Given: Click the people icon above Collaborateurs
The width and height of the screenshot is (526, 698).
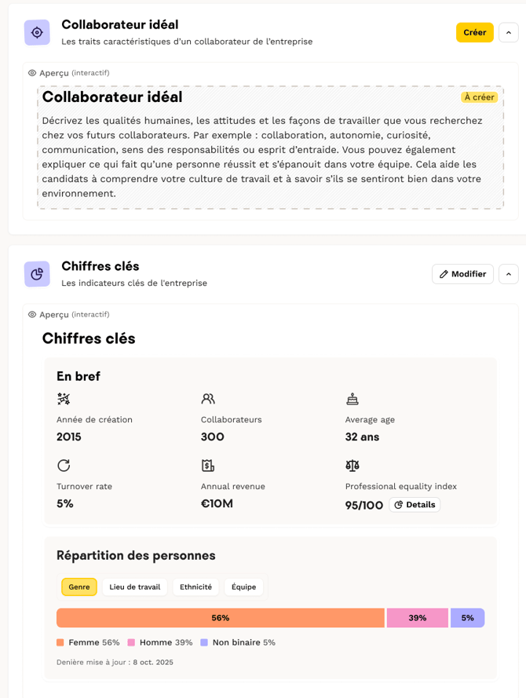Looking at the screenshot, I should [208, 399].
